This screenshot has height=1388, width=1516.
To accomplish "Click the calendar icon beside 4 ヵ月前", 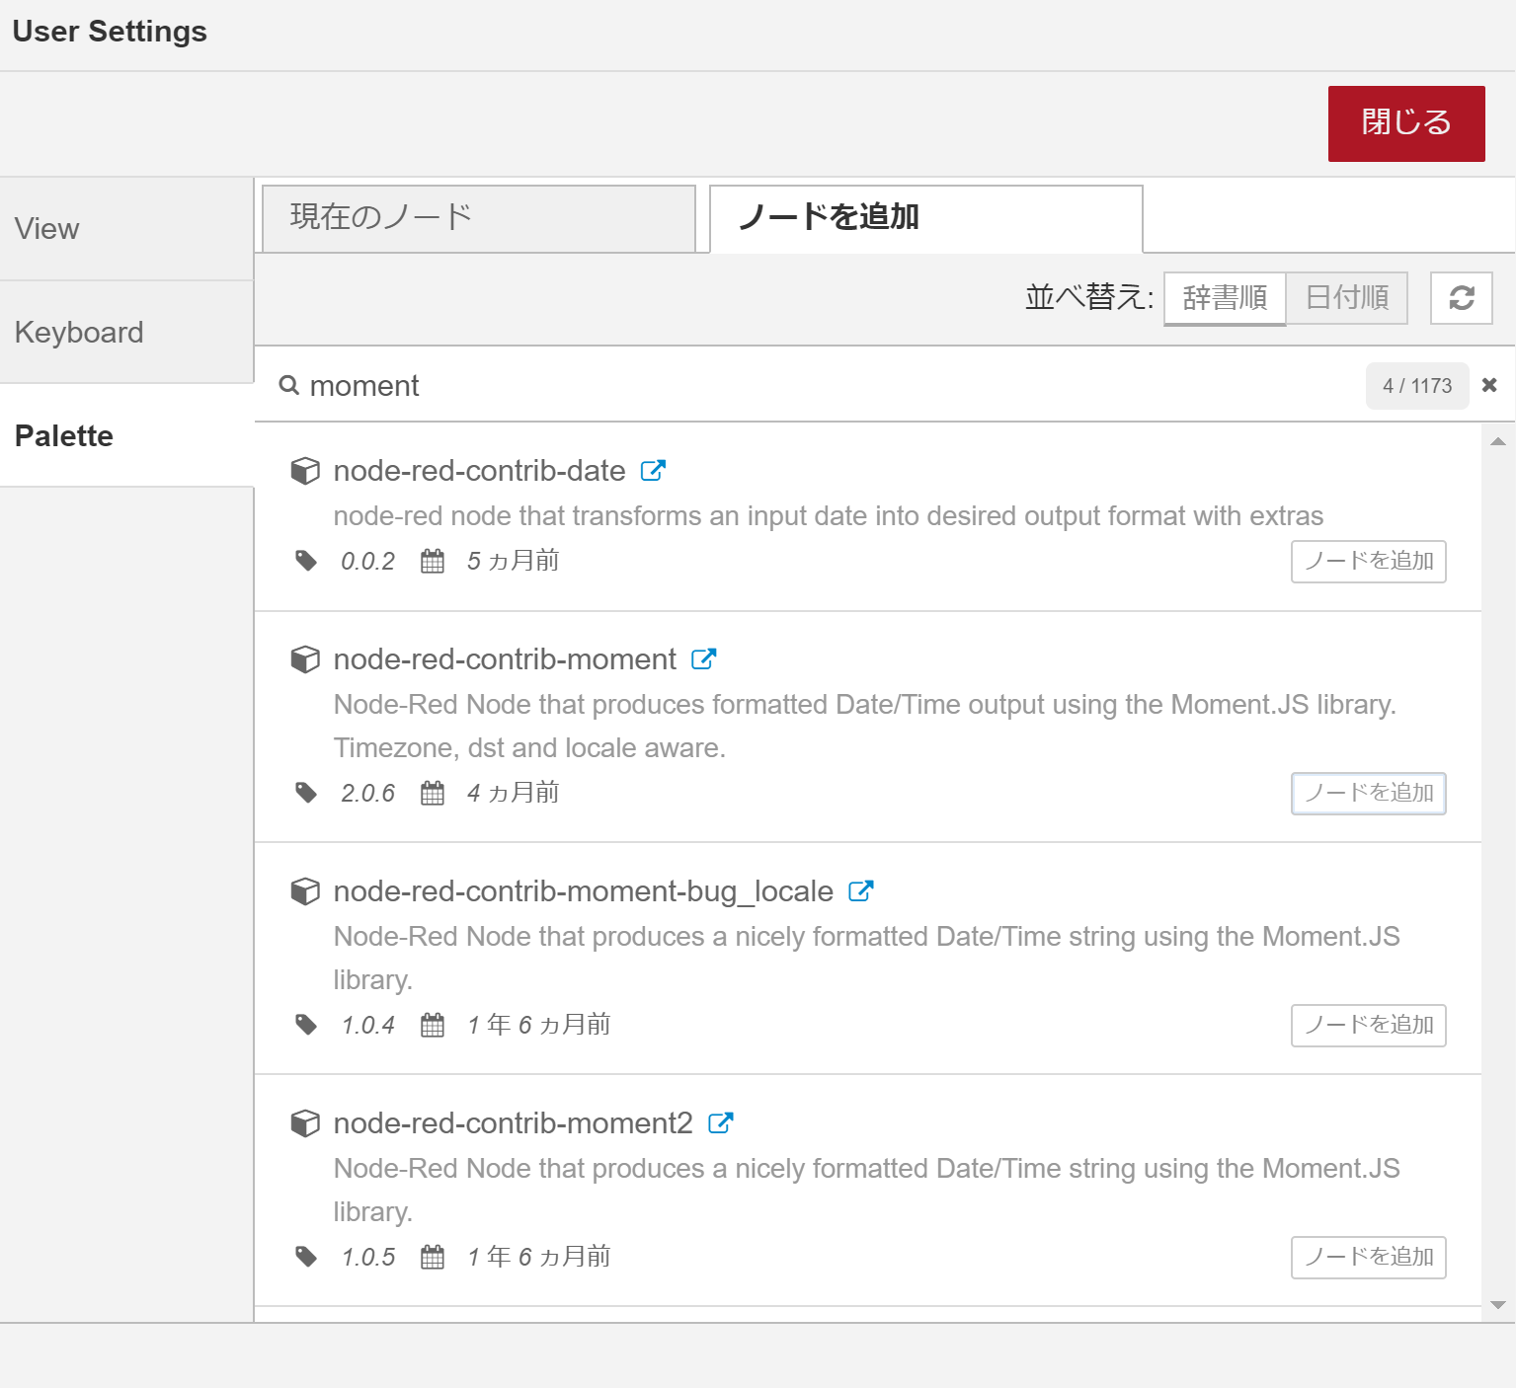I will tap(433, 793).
